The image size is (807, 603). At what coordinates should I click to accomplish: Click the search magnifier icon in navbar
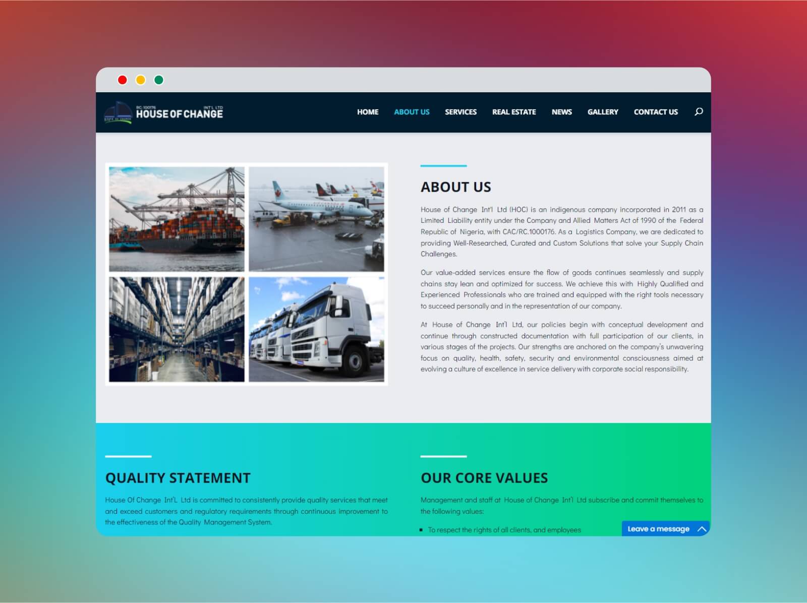(x=699, y=112)
